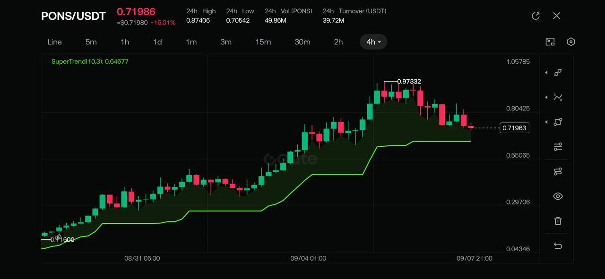This screenshot has height=279, width=605.
Task: Click the 1.05785 price axis label
Action: point(518,61)
